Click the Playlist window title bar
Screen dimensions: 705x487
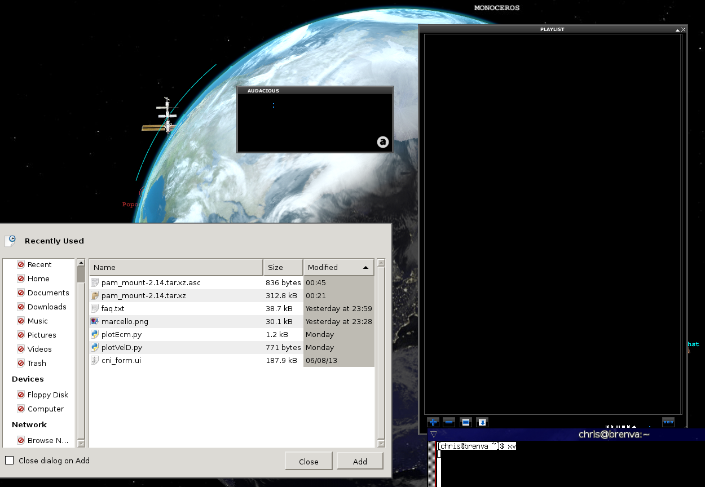pos(553,29)
